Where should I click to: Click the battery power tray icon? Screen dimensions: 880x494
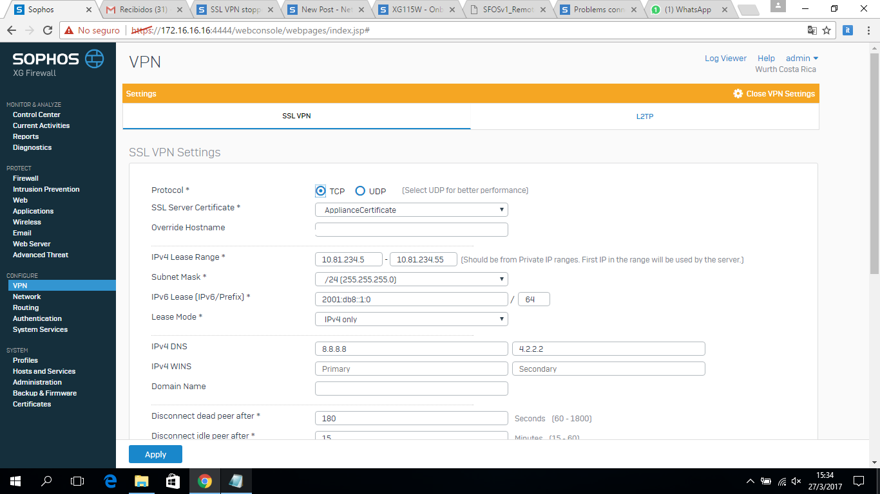[x=766, y=481]
